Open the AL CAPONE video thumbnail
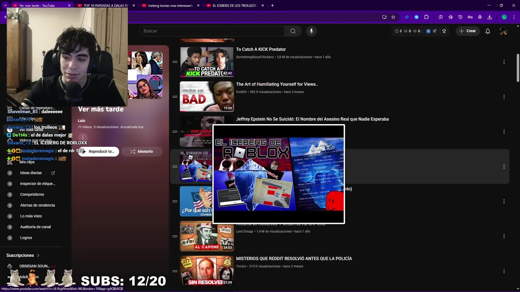This screenshot has height=292, width=520. click(x=207, y=236)
